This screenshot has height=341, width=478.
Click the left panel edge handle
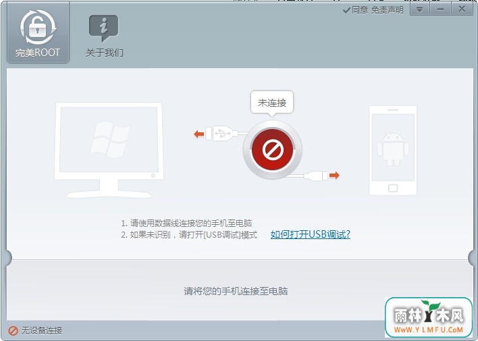tap(8, 258)
